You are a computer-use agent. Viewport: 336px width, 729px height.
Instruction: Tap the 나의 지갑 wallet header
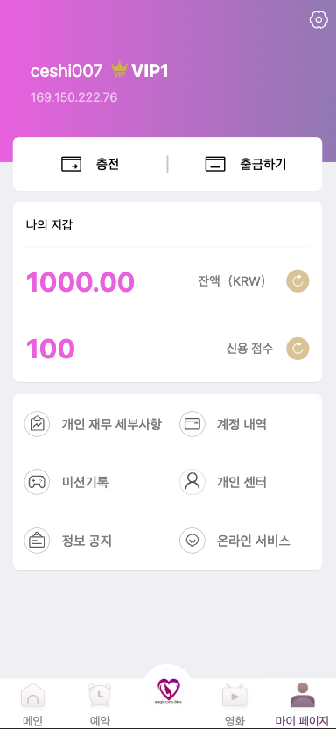click(x=49, y=225)
